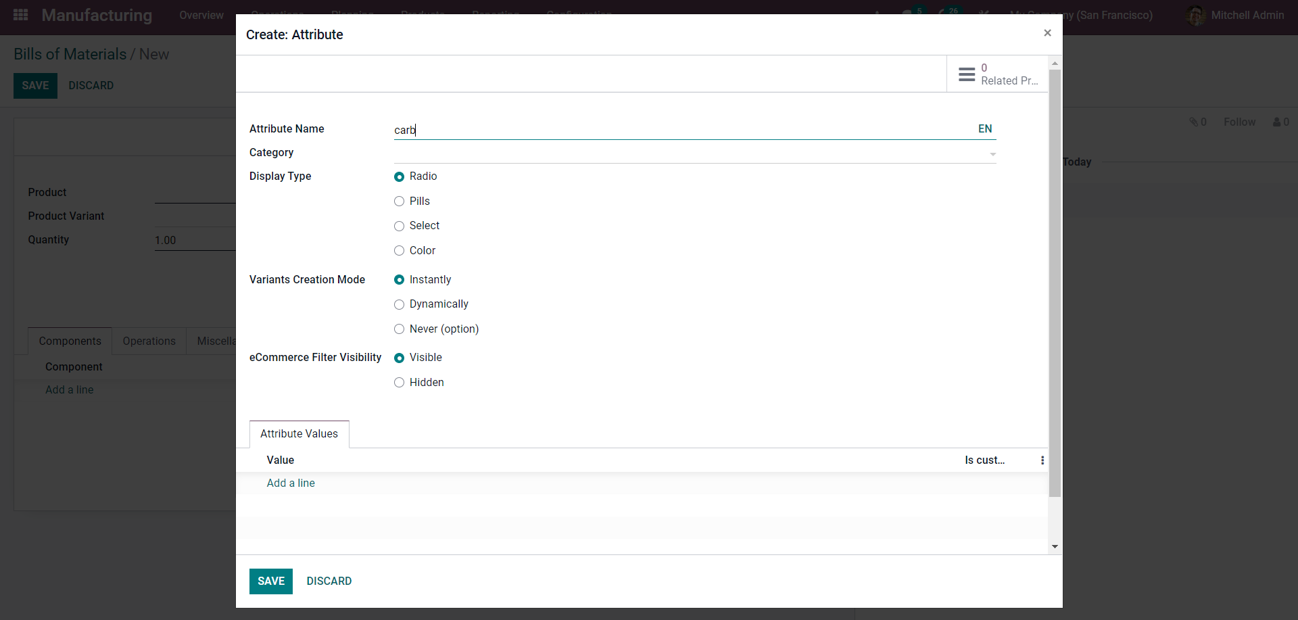Open the optional columns menu in Attribute Values
Image resolution: width=1298 pixels, height=620 pixels.
(1042, 460)
